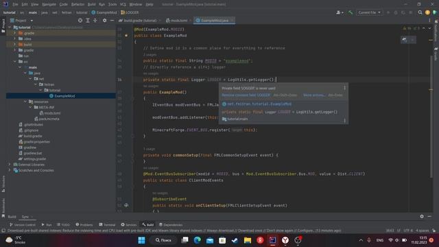Viewport: 439px width, 247px height.
Task: Click ENG language indicator in system tray
Action: click(x=379, y=240)
